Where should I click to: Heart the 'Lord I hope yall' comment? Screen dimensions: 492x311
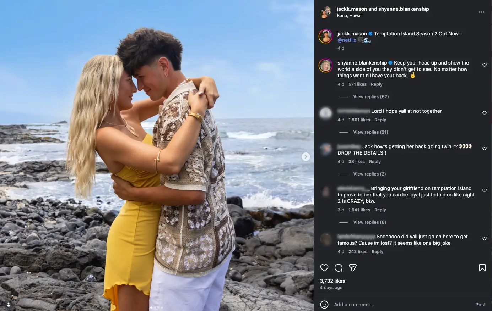484,113
